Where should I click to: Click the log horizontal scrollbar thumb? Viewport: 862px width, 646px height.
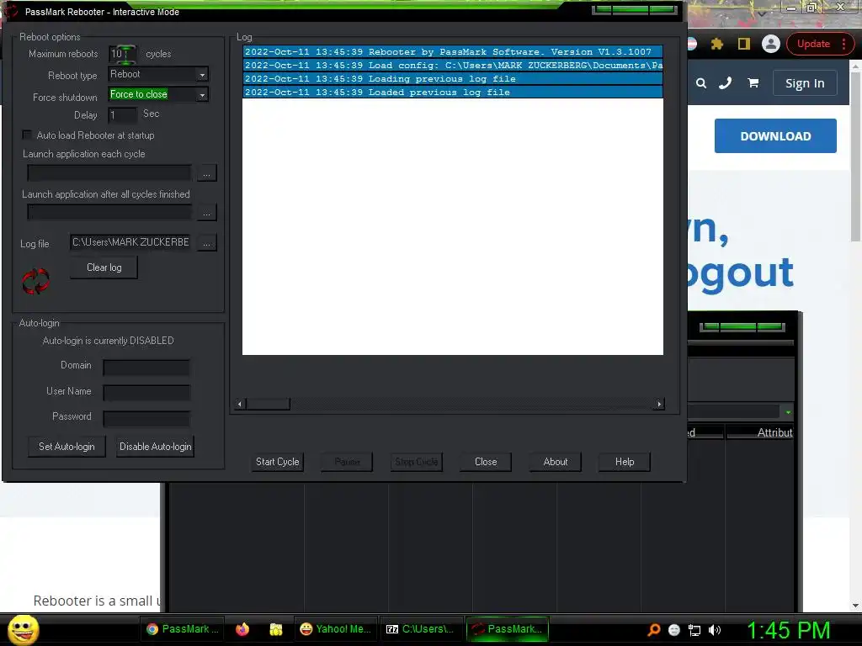[268, 405]
